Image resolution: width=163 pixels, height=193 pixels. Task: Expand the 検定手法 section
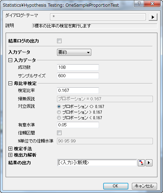[10, 149]
